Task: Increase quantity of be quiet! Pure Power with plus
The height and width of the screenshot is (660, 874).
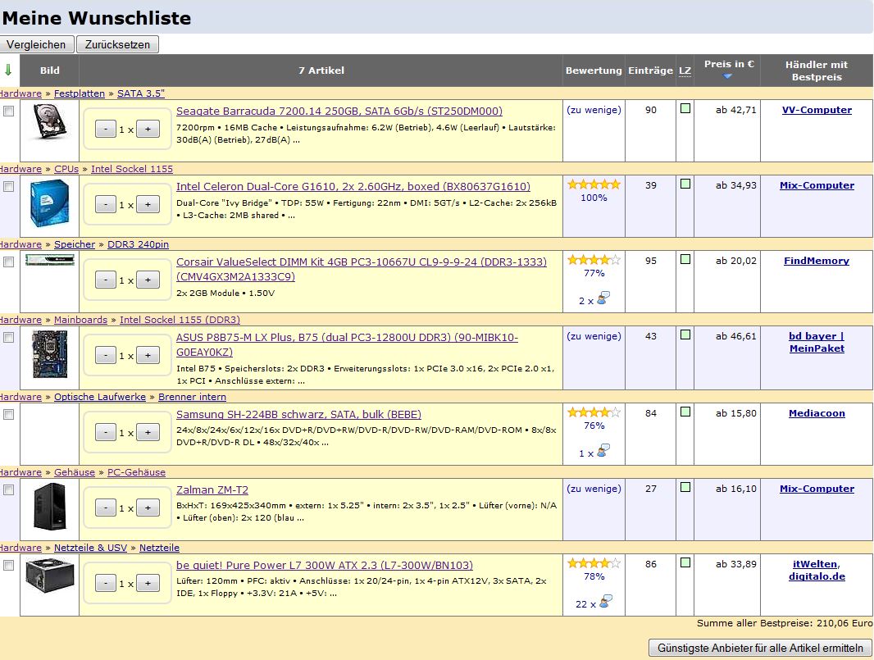Action: [148, 584]
